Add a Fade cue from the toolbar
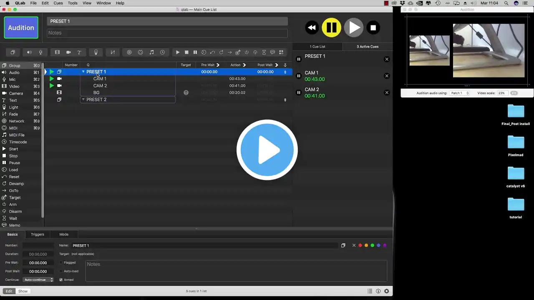Image resolution: width=534 pixels, height=300 pixels. tap(113, 52)
